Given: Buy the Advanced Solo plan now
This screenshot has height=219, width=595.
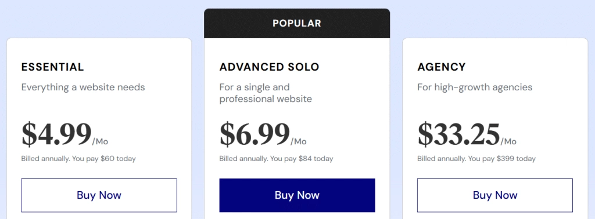Looking at the screenshot, I should [x=297, y=195].
